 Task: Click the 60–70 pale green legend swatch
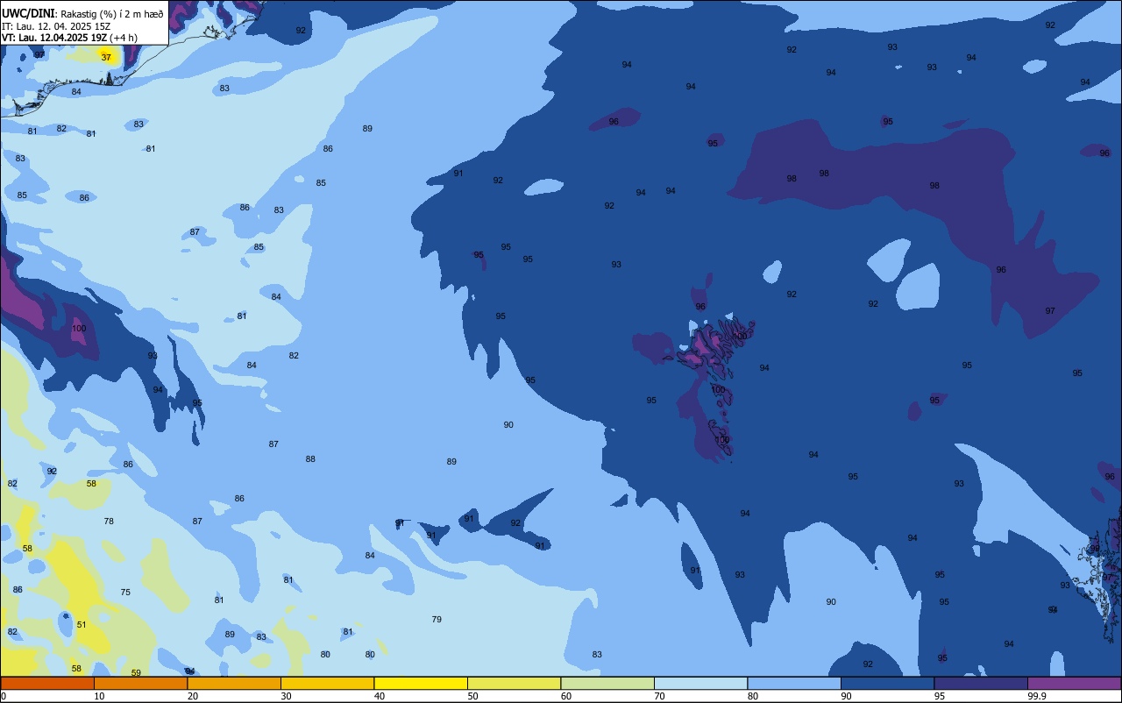click(607, 684)
